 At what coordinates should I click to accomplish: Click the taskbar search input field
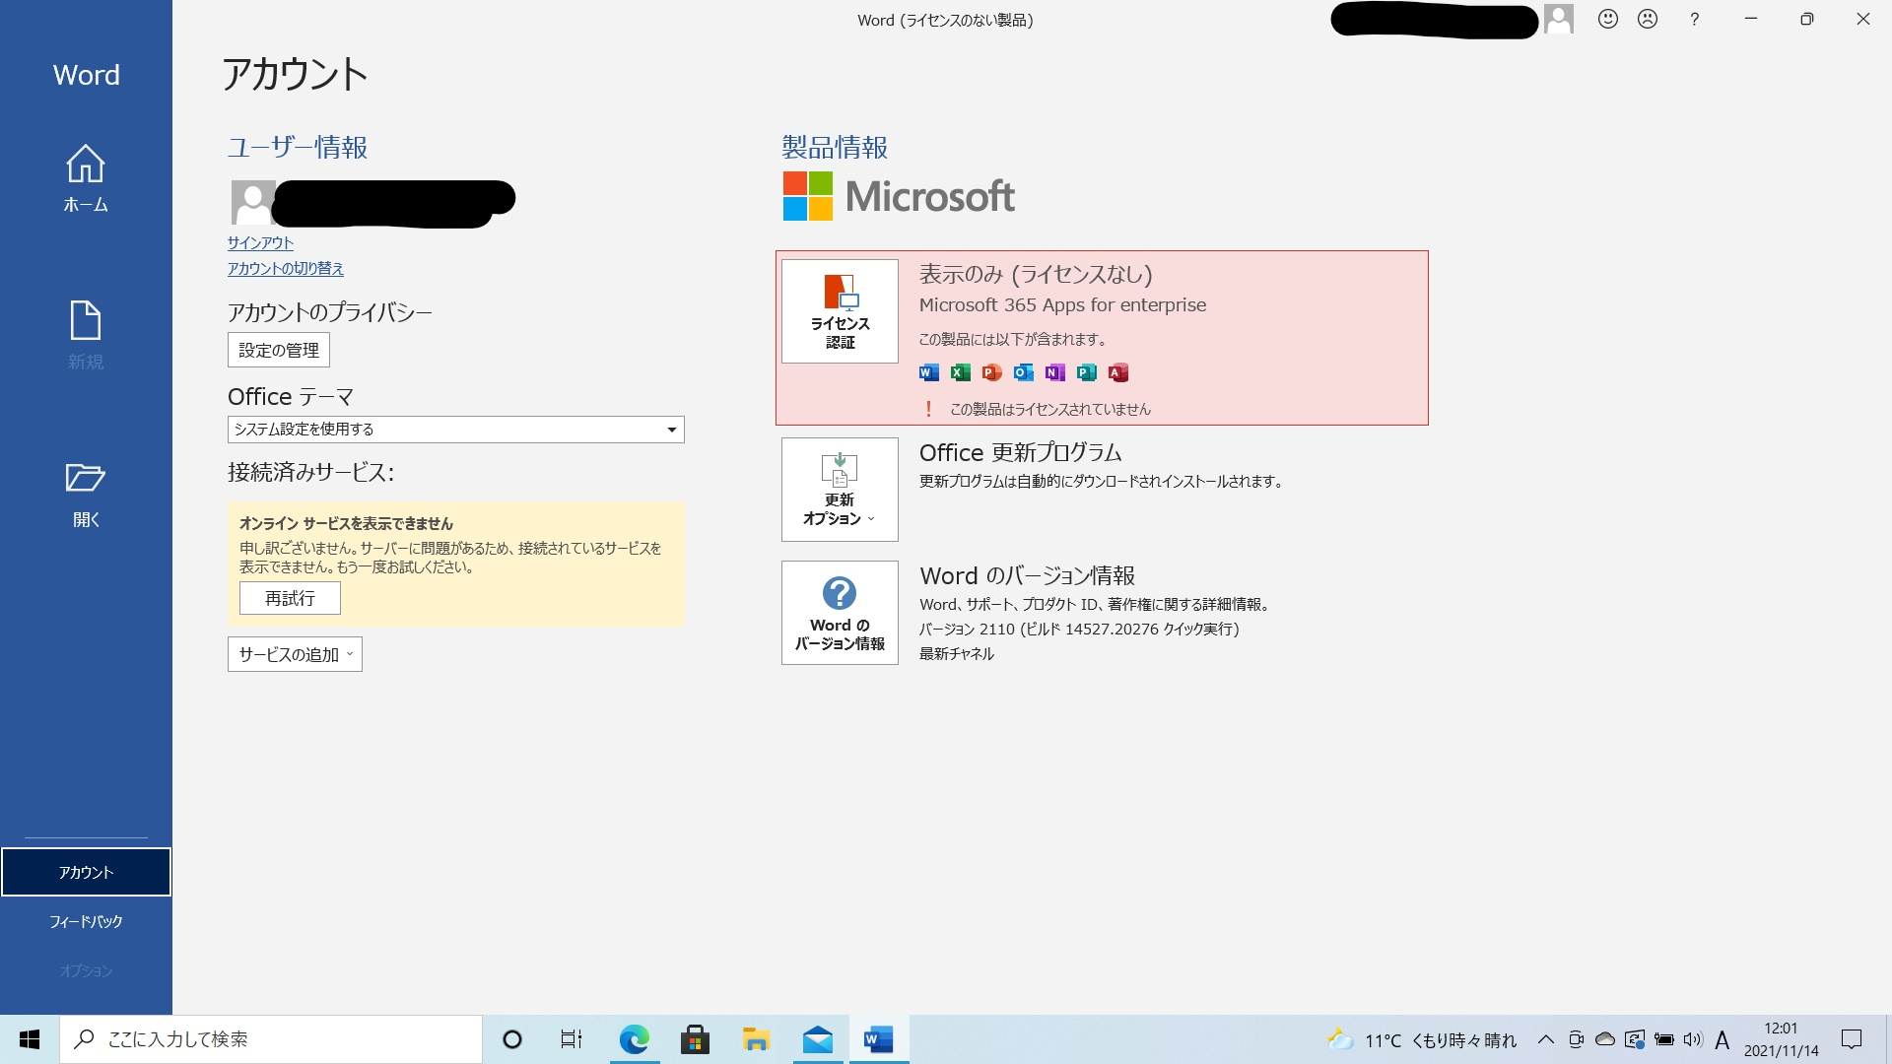[x=271, y=1039]
